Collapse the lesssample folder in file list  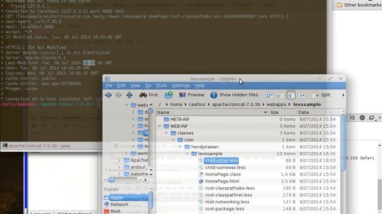coord(187,153)
